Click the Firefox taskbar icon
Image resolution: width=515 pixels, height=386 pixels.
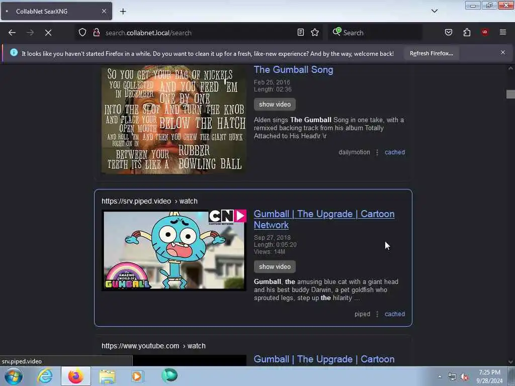coord(75,376)
